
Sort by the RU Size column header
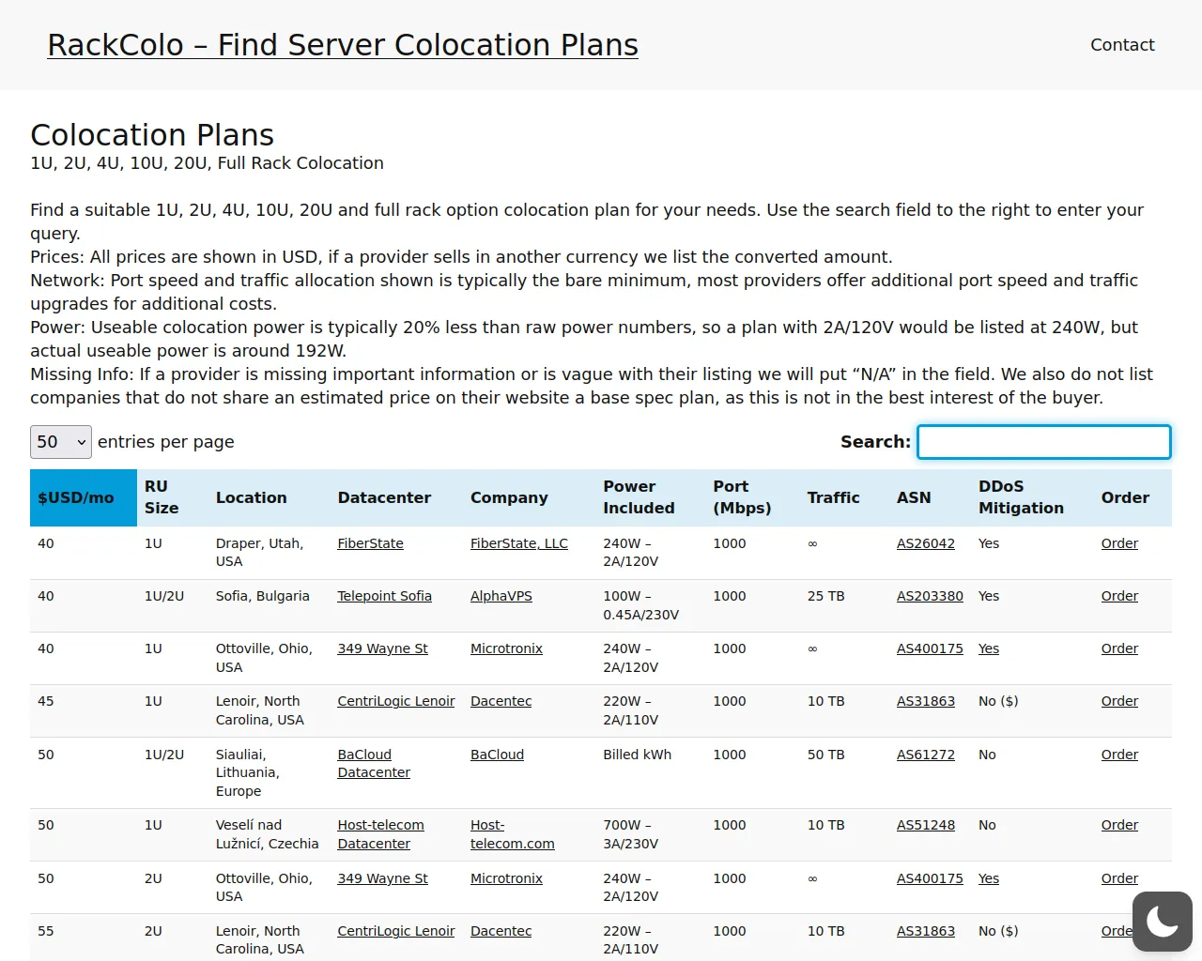(x=162, y=497)
